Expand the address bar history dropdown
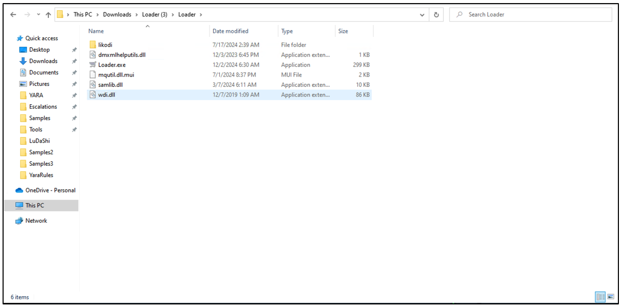Viewport: 622px width, 307px height. 422,15
